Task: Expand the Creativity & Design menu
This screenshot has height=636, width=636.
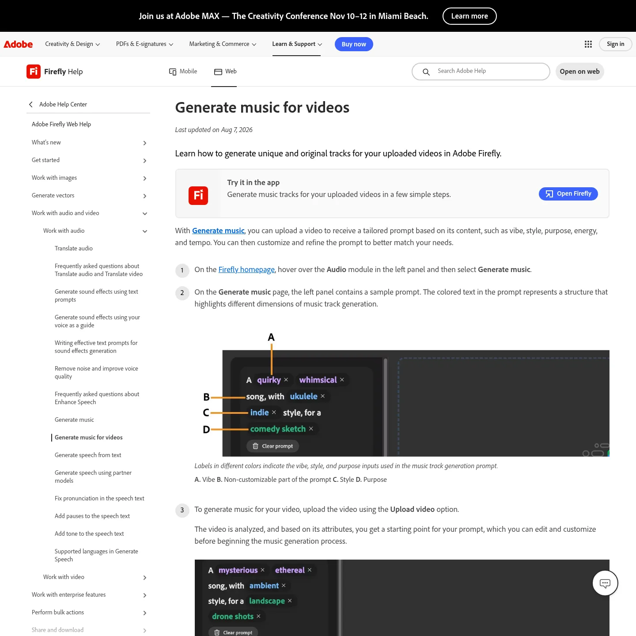Action: (x=72, y=44)
